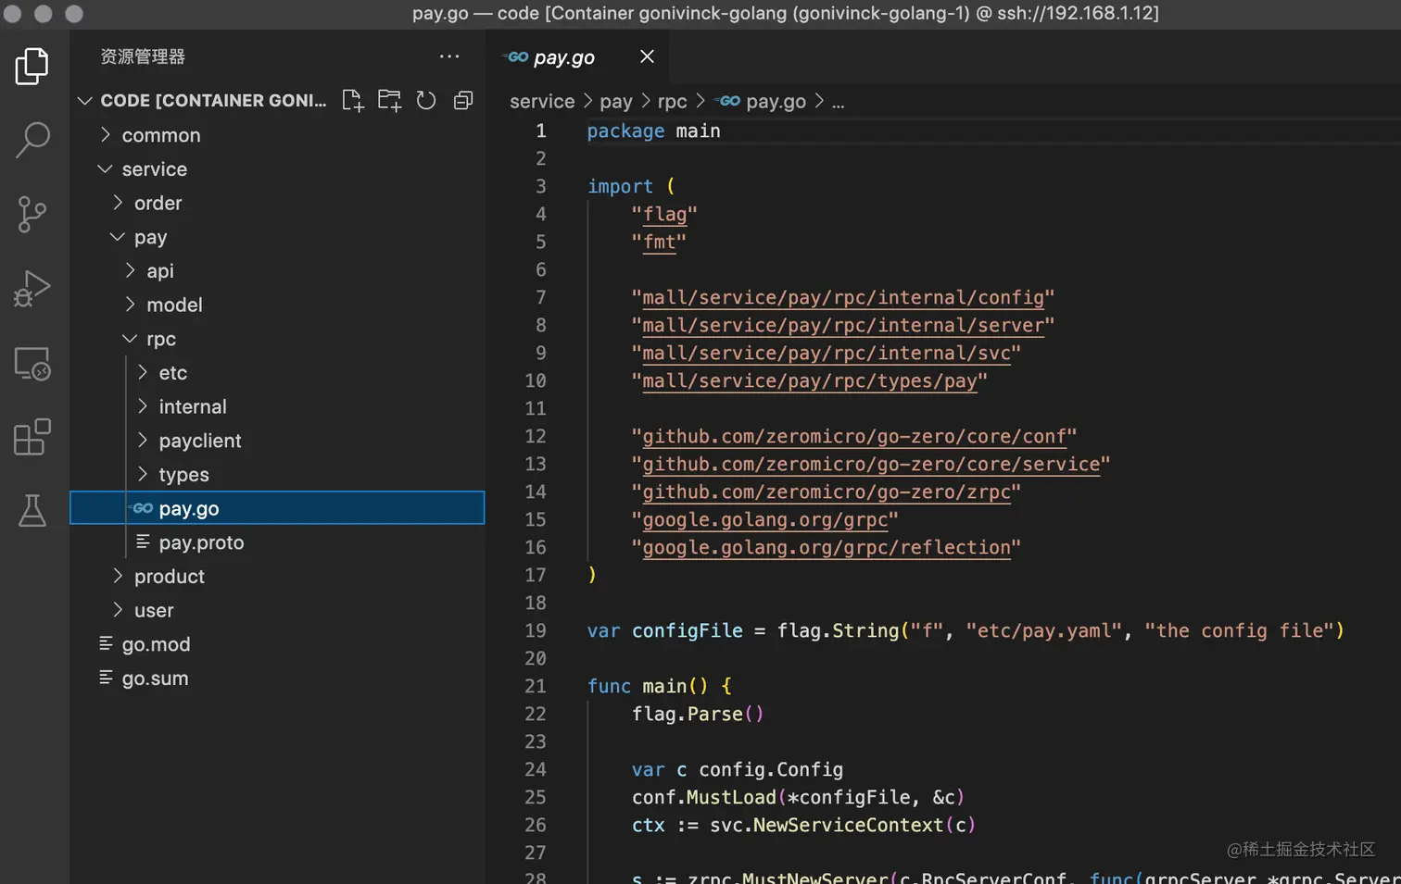Open pay.proto file in explorer
The height and width of the screenshot is (884, 1401).
(277, 542)
